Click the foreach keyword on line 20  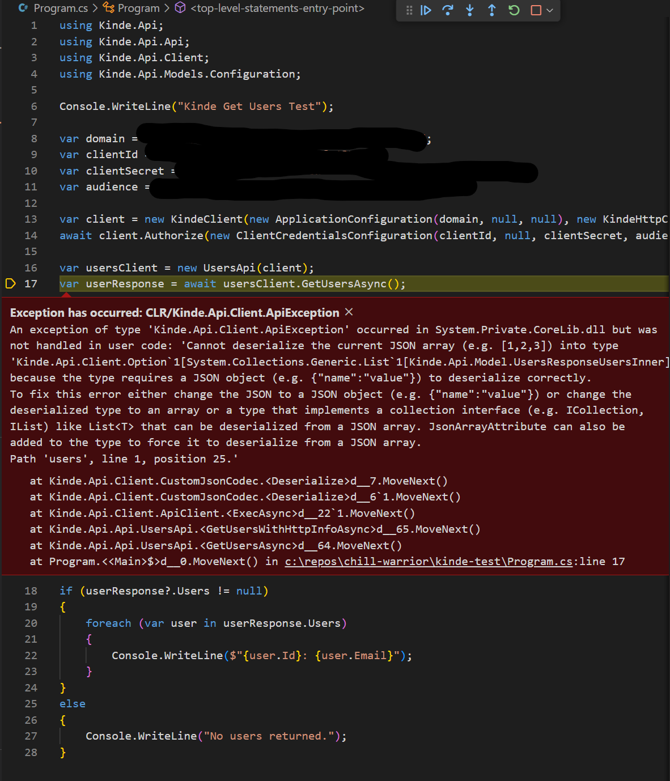coord(108,623)
